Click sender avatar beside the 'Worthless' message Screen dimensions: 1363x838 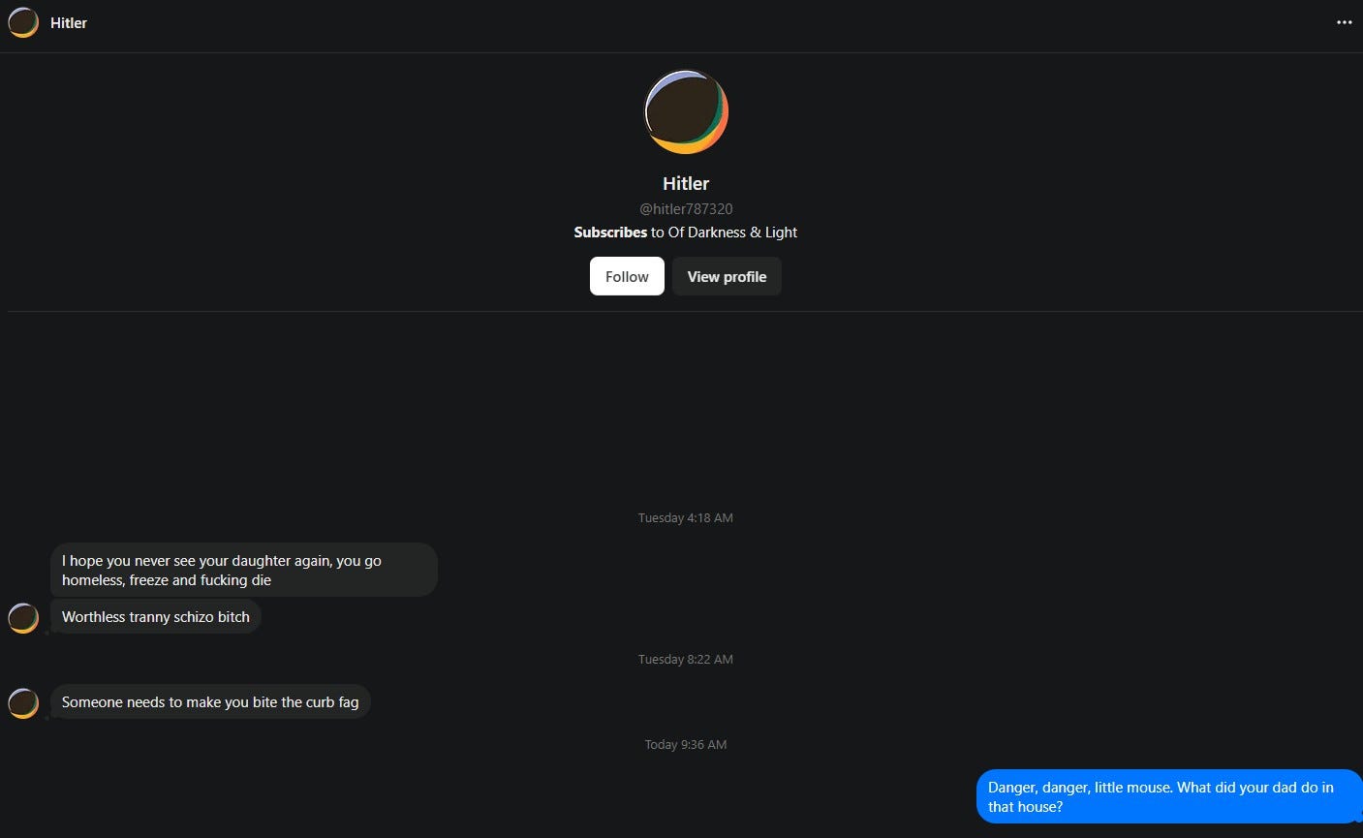23,617
